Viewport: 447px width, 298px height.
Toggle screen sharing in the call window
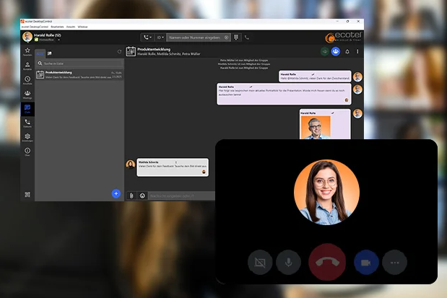[259, 263]
